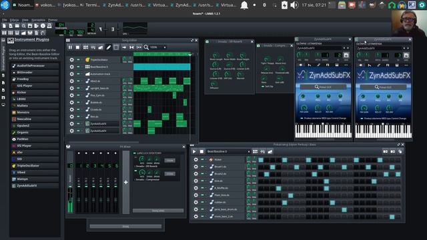Open the Kicker row gear menu in the Beat editor
427x240 pixels.
tap(195, 159)
